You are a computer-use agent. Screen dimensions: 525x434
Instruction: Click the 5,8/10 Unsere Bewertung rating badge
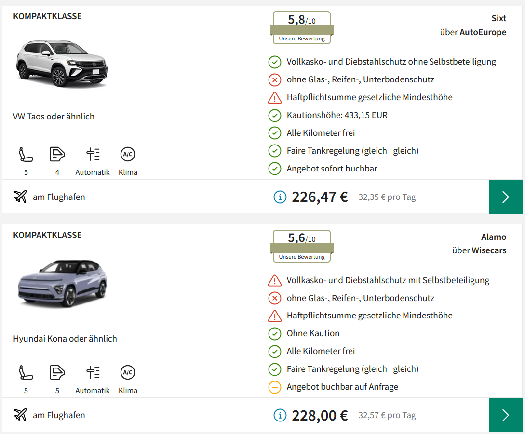click(302, 28)
